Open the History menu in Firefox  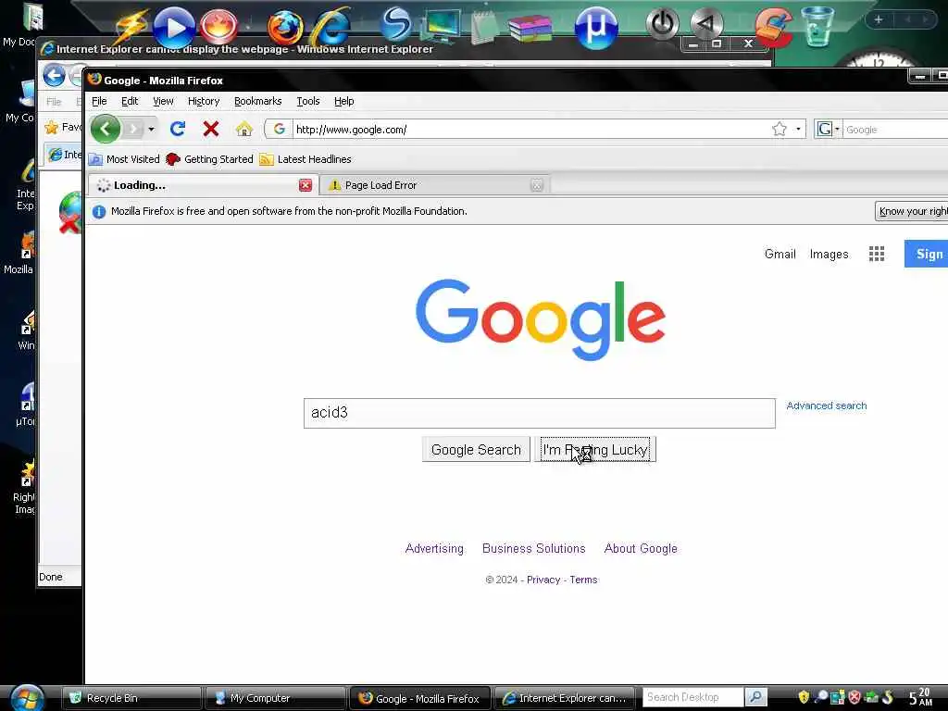pos(204,101)
